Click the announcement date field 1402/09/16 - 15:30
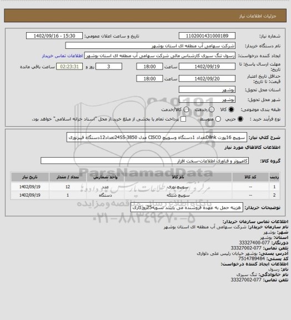Screen dimensions: 291x320 (54, 36)
